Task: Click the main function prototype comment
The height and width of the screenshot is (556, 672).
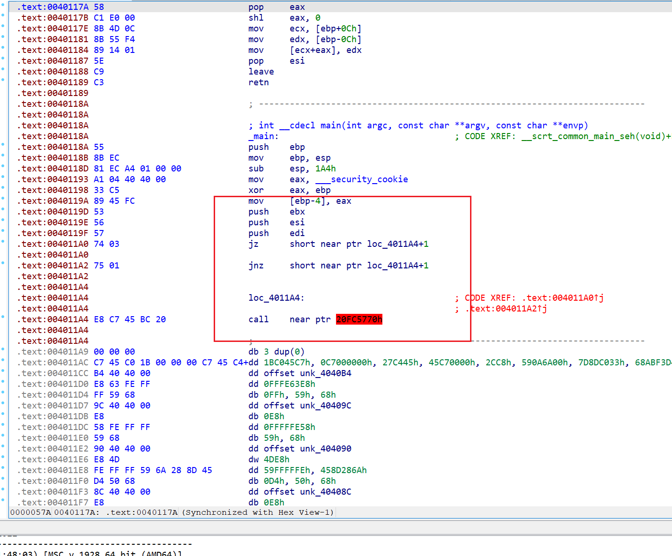Action: click(x=418, y=126)
